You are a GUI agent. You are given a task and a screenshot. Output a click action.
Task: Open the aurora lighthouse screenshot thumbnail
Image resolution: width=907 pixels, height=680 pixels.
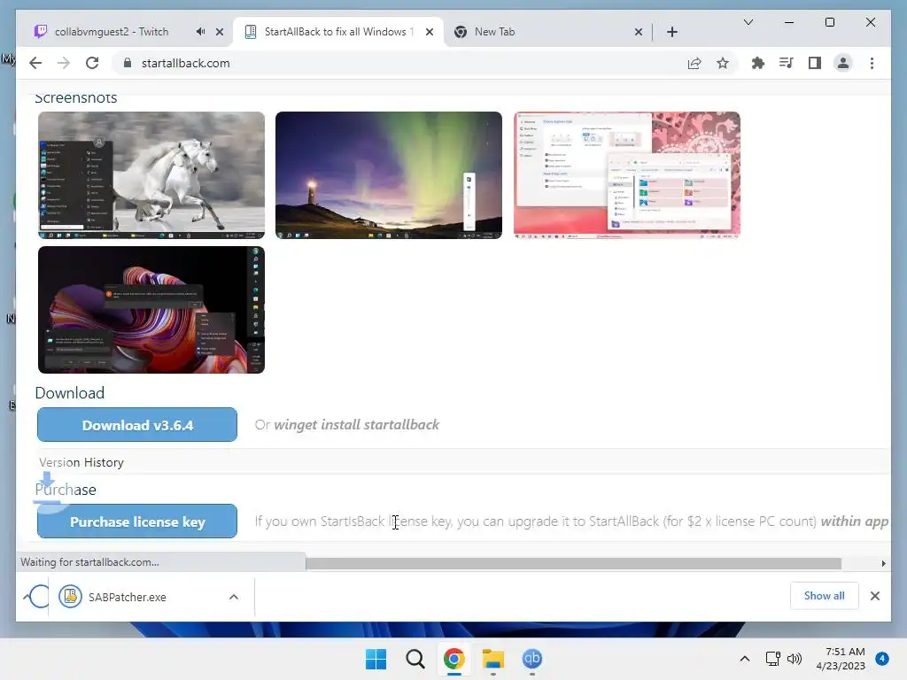coord(389,175)
